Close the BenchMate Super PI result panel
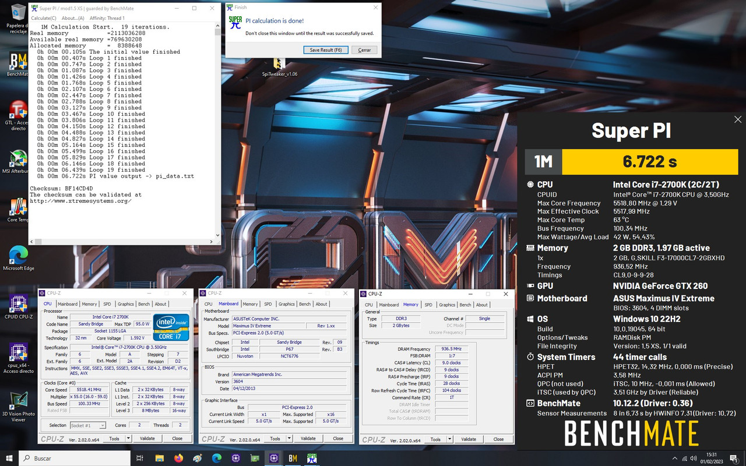This screenshot has height=466, width=746. (737, 119)
